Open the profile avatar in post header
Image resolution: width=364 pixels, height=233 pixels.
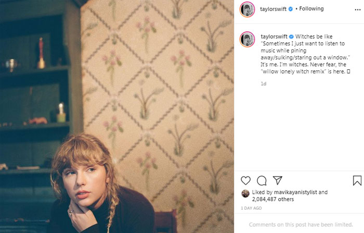click(247, 9)
